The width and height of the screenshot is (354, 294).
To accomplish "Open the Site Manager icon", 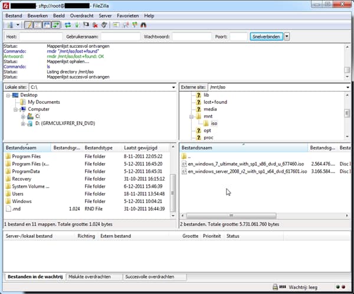I will tap(9, 25).
